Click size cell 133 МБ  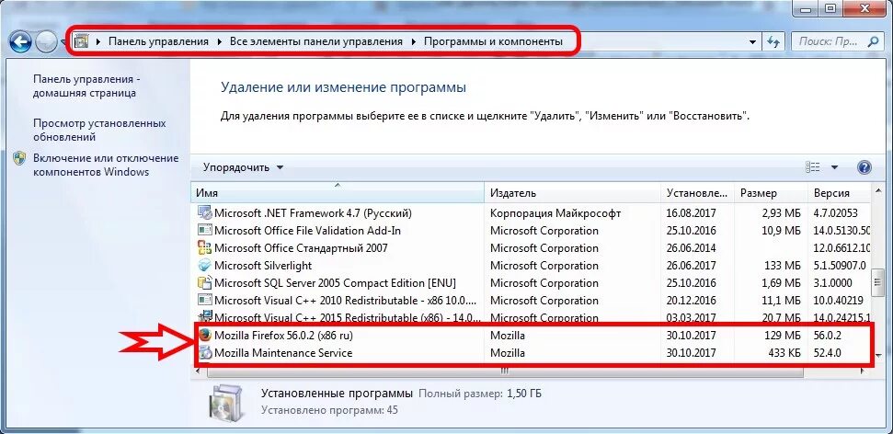pyautogui.click(x=781, y=266)
